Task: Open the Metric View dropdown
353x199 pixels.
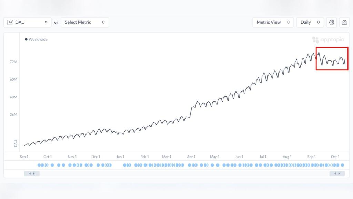Action: pyautogui.click(x=273, y=22)
